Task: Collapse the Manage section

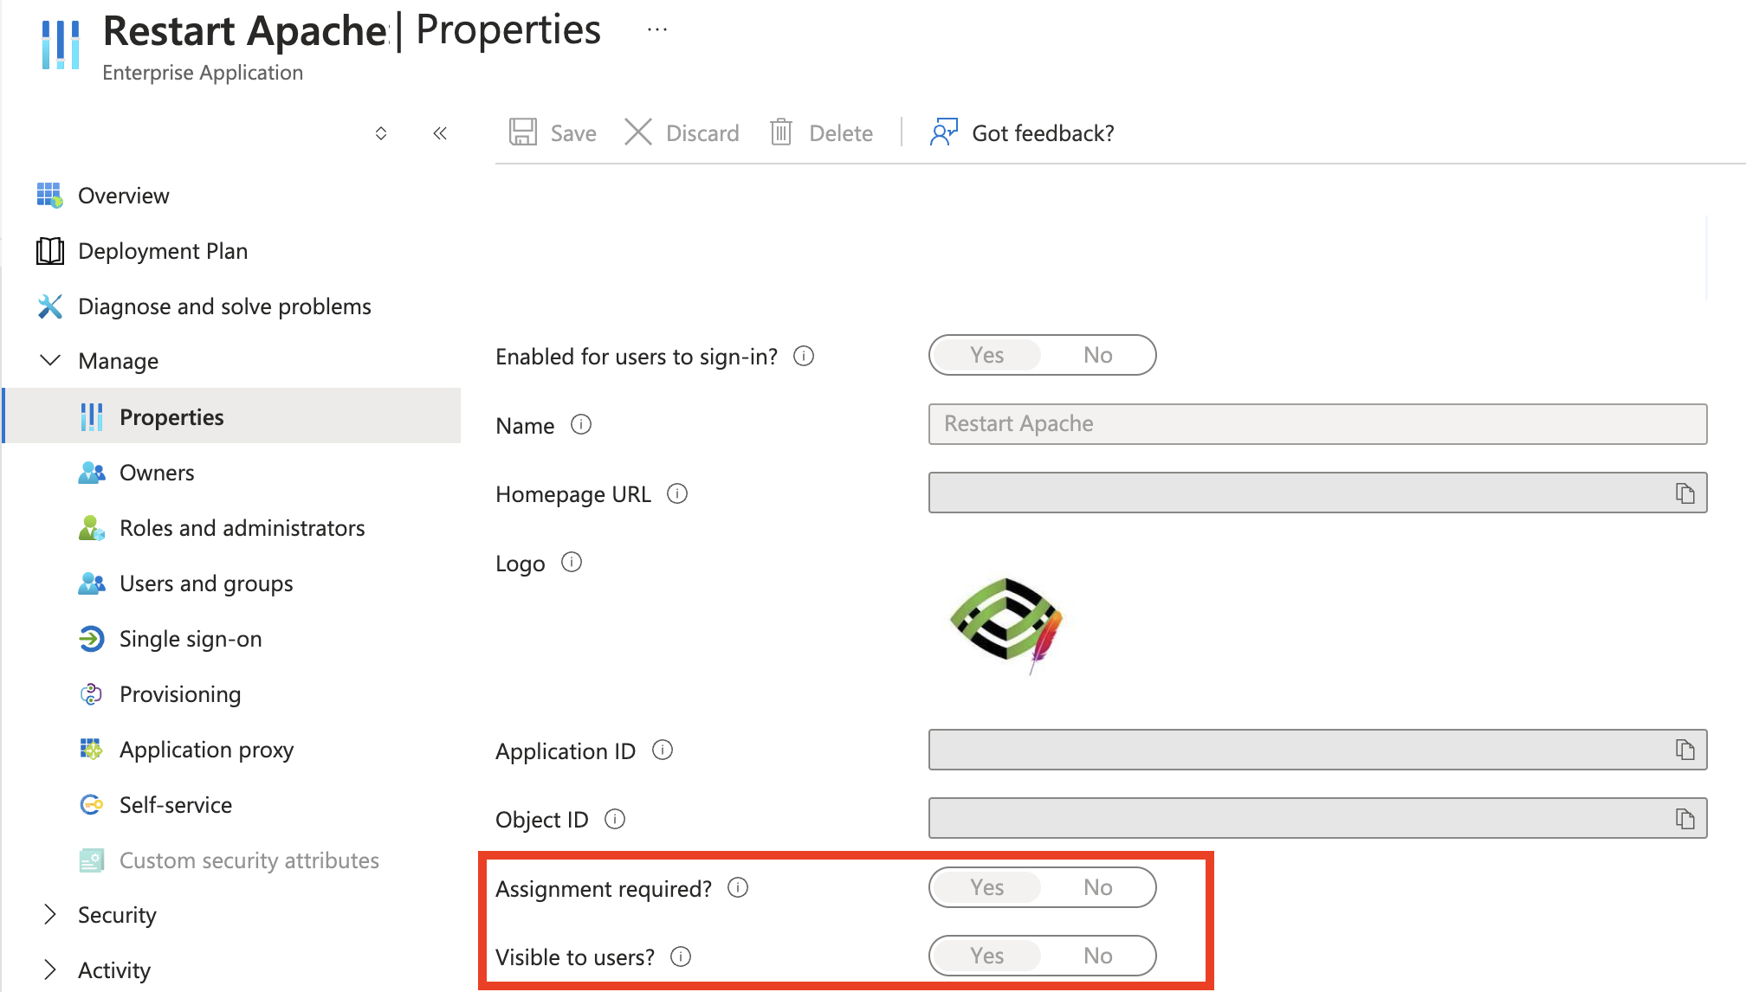Action: [x=51, y=360]
